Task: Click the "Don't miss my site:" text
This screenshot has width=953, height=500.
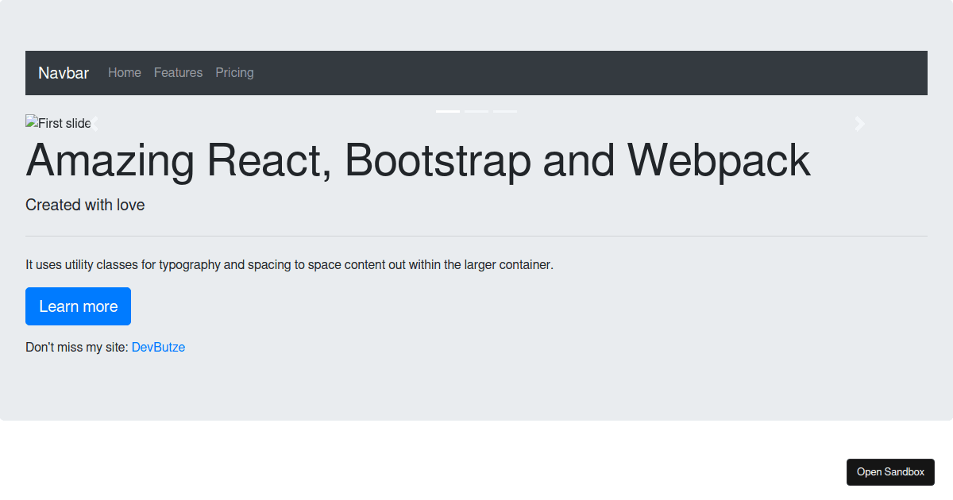Action: click(x=76, y=347)
